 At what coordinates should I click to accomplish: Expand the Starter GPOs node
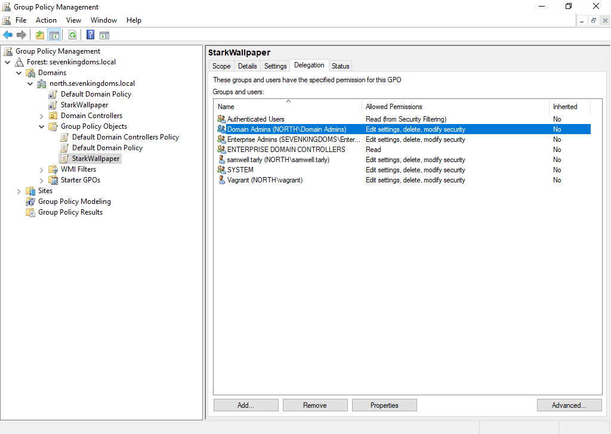(42, 180)
